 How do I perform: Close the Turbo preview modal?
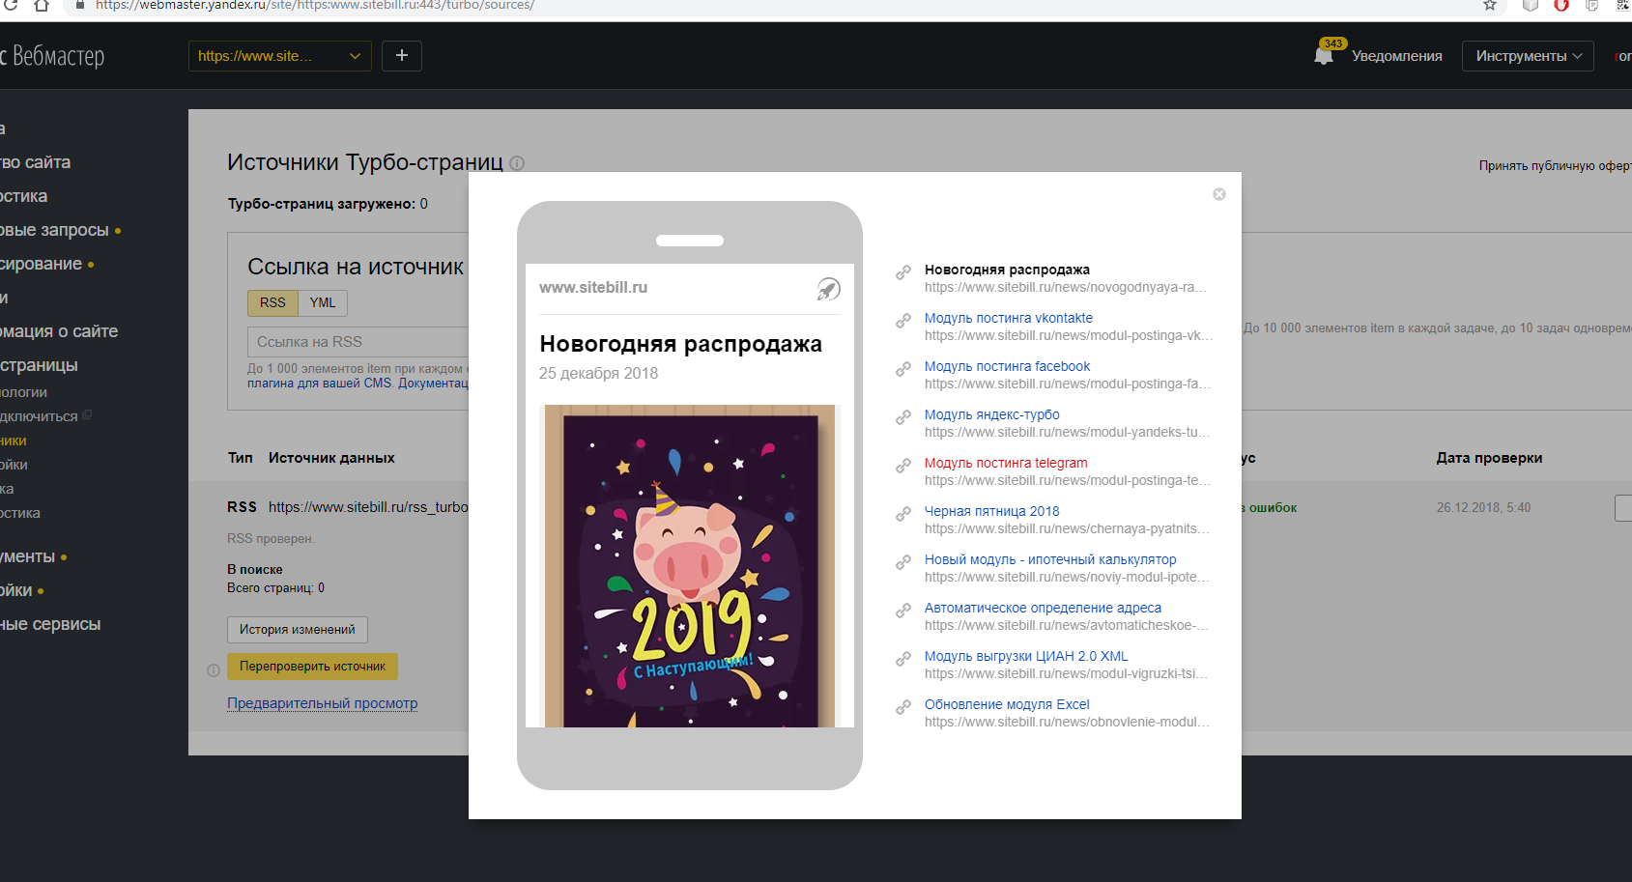[1219, 194]
